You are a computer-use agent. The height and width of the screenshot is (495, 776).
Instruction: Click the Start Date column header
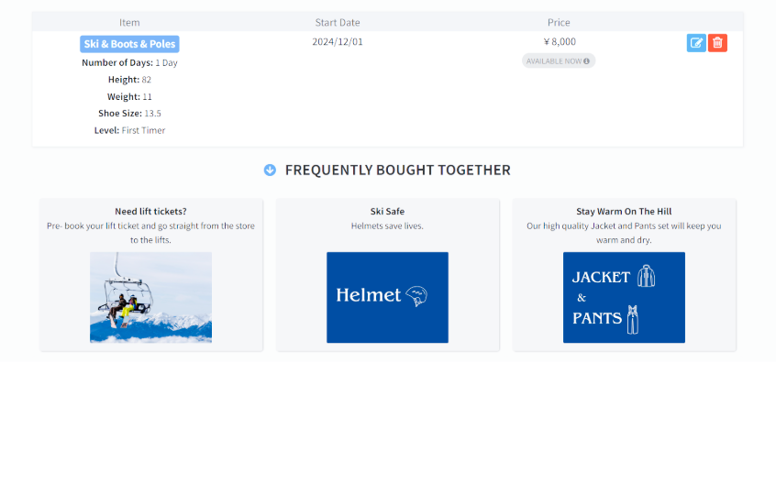pyautogui.click(x=338, y=22)
